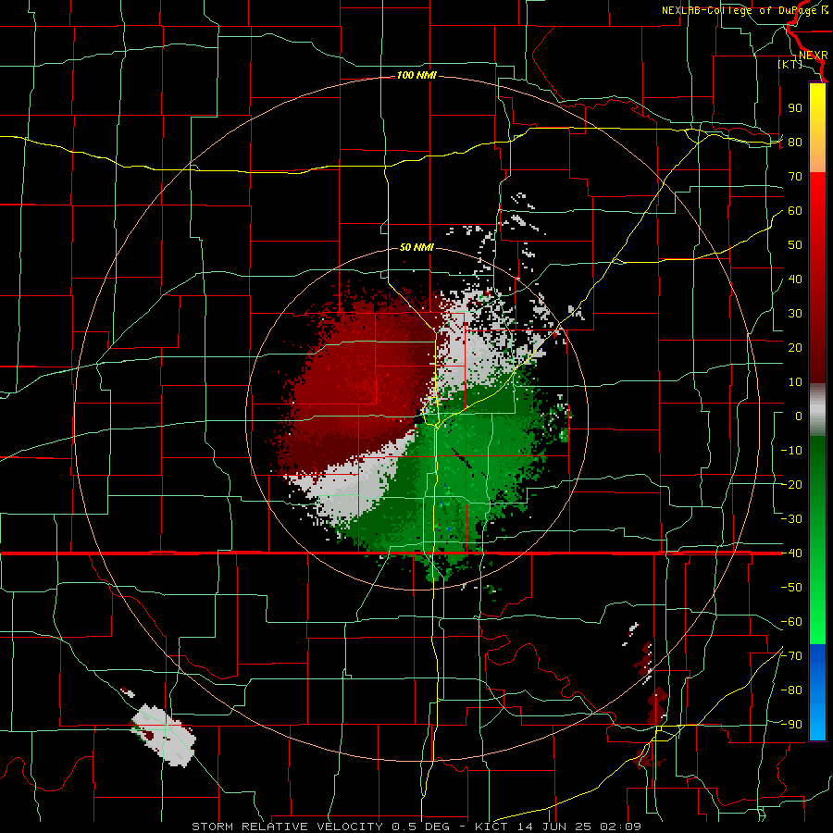Click the 50 NMI range ring label
Viewport: 833px width, 833px height.
[x=416, y=247]
